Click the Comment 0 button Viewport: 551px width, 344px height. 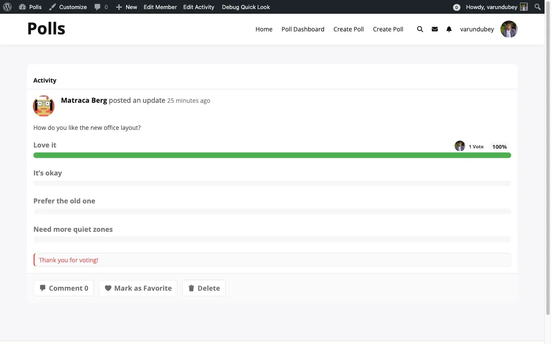pyautogui.click(x=63, y=288)
